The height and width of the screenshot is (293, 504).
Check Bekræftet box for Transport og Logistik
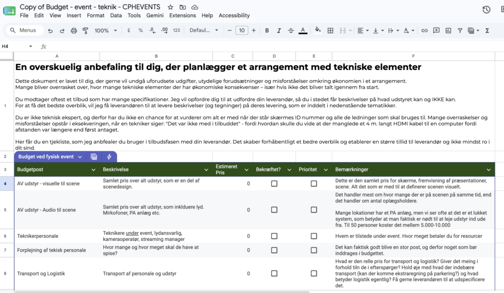tap(274, 273)
